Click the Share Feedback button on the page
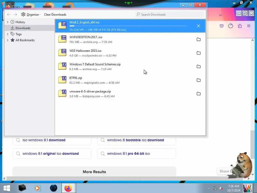The width and height of the screenshot is (257, 193). 225,171
